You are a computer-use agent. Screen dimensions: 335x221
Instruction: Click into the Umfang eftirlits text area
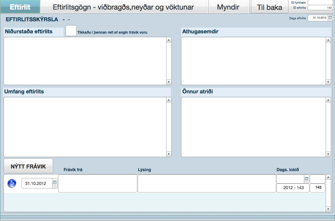[x=85, y=127]
